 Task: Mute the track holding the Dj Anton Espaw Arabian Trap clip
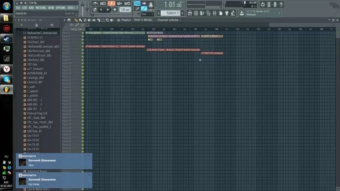[82, 37]
